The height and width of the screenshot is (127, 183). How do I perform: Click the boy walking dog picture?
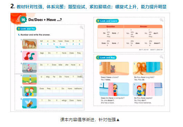click(x=30, y=80)
